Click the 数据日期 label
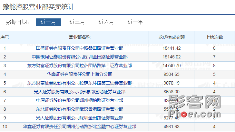Image resolution: width=235 pixels, height=132 pixels. (x=18, y=22)
